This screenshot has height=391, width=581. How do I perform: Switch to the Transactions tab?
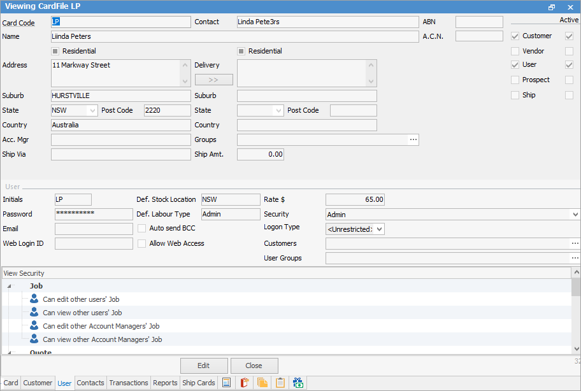coord(129,383)
